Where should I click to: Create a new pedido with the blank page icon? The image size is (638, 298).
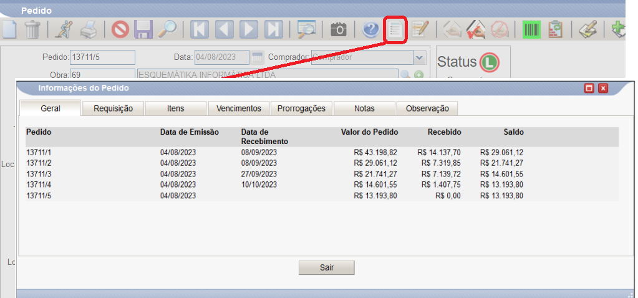pyautogui.click(x=8, y=29)
